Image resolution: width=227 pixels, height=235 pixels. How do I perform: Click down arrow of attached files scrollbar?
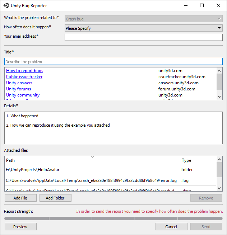(219, 188)
